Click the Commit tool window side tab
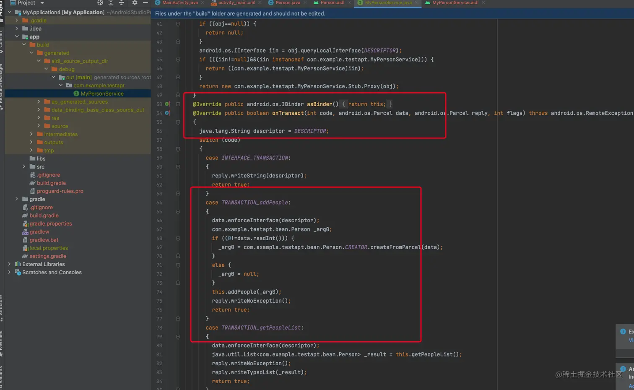This screenshot has width=634, height=390. tap(2, 41)
